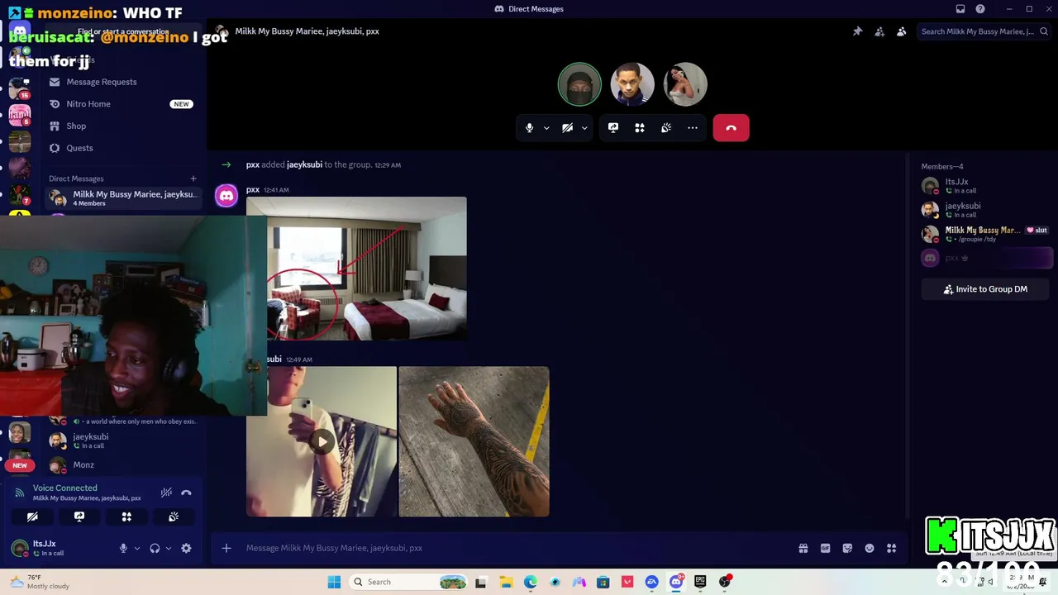Click the Voice Connected status text
The image size is (1058, 595).
point(64,488)
